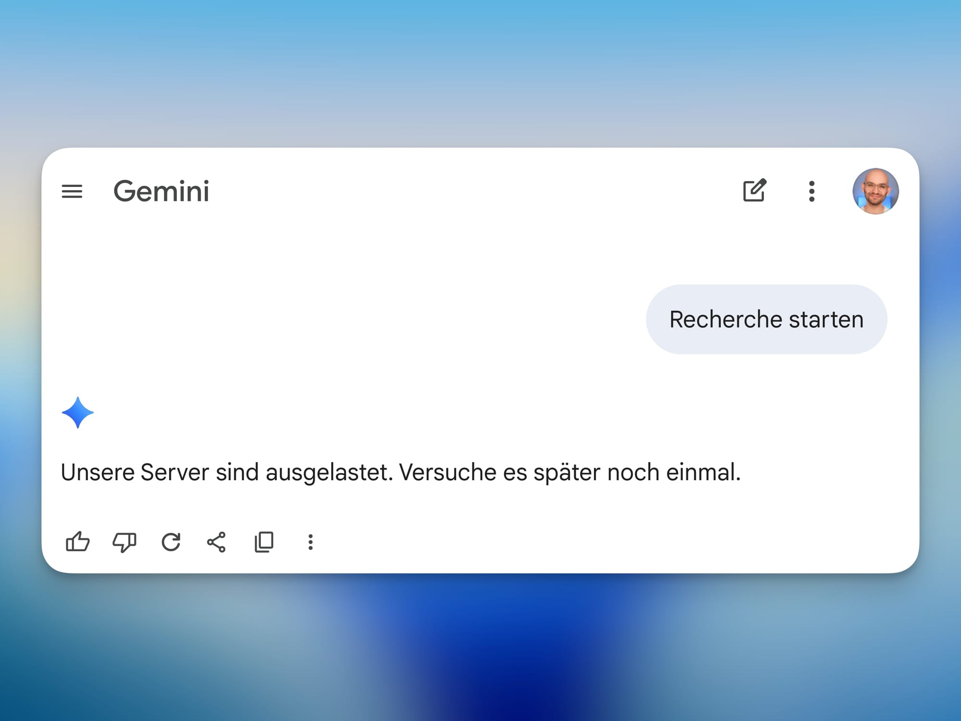Open the hamburger main menu
Image resolution: width=961 pixels, height=721 pixels.
72,191
